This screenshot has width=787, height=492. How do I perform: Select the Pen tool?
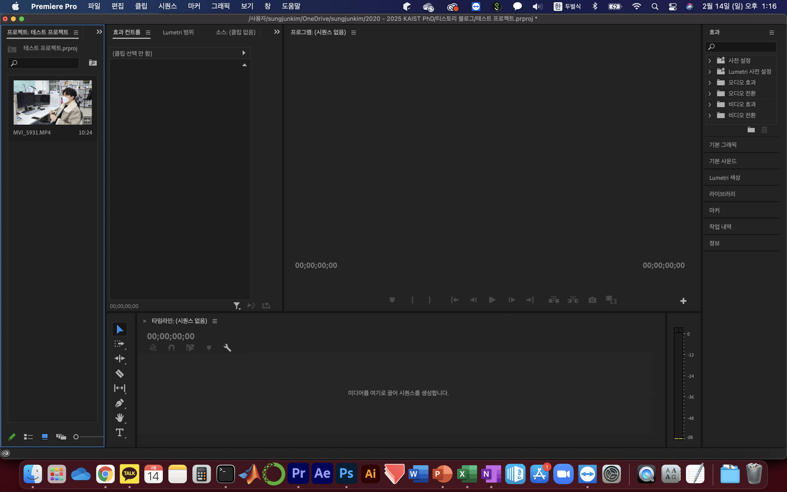[x=119, y=403]
